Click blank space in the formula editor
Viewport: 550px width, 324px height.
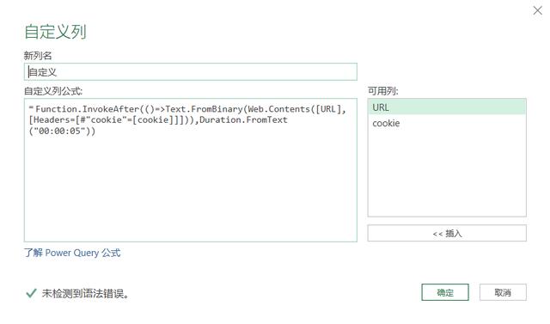point(191,189)
